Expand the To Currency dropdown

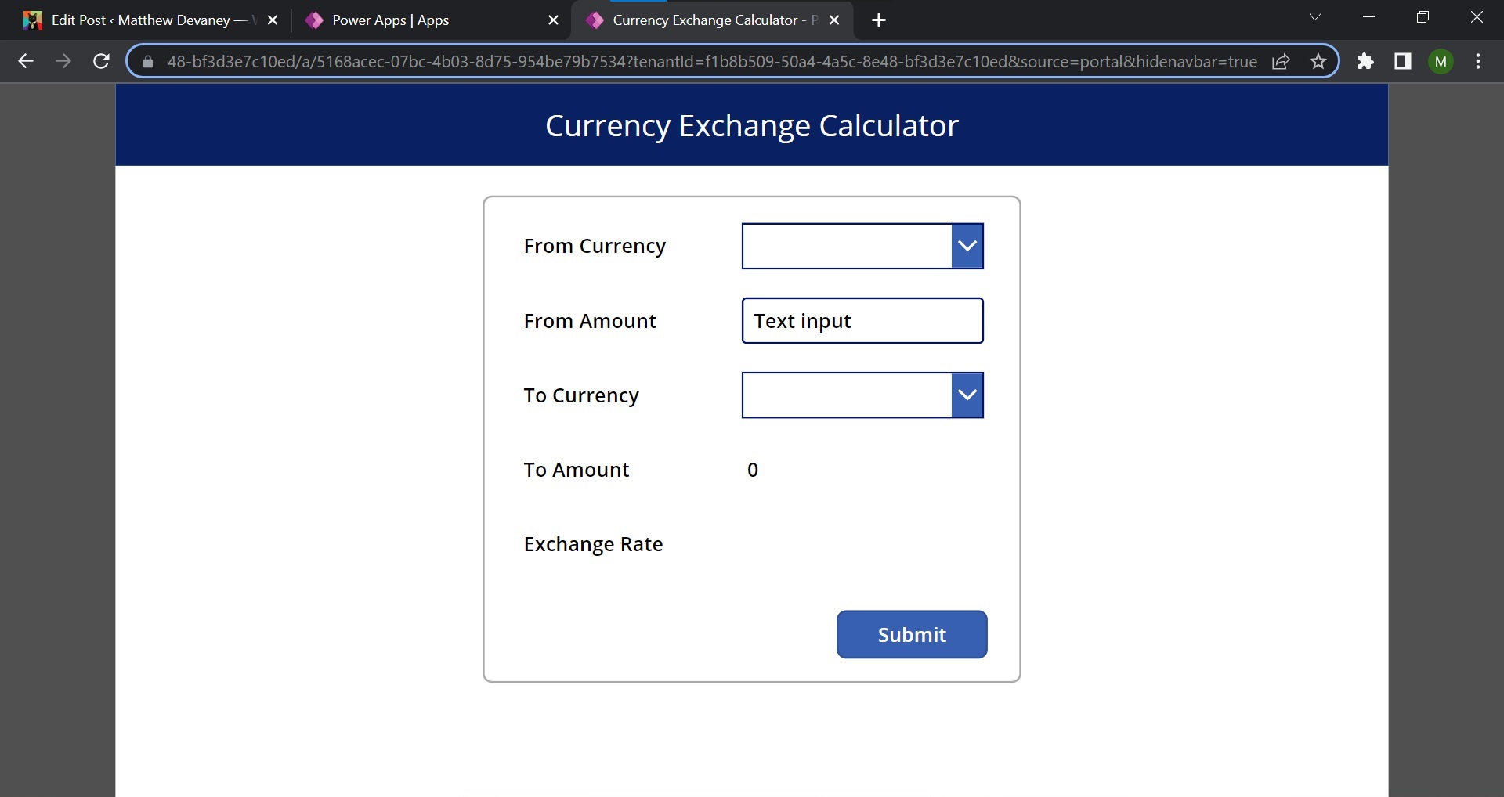click(x=967, y=395)
